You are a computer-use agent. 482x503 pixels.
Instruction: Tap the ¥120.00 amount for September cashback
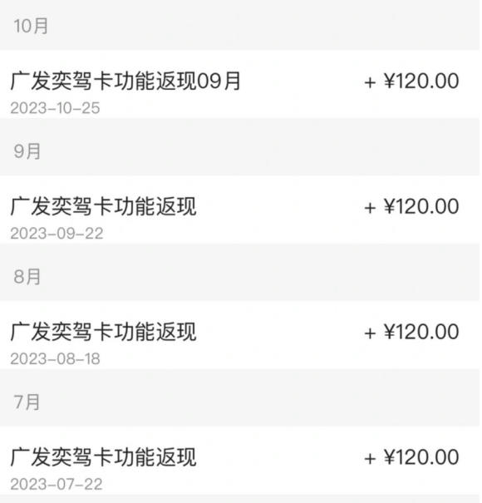coord(421,206)
